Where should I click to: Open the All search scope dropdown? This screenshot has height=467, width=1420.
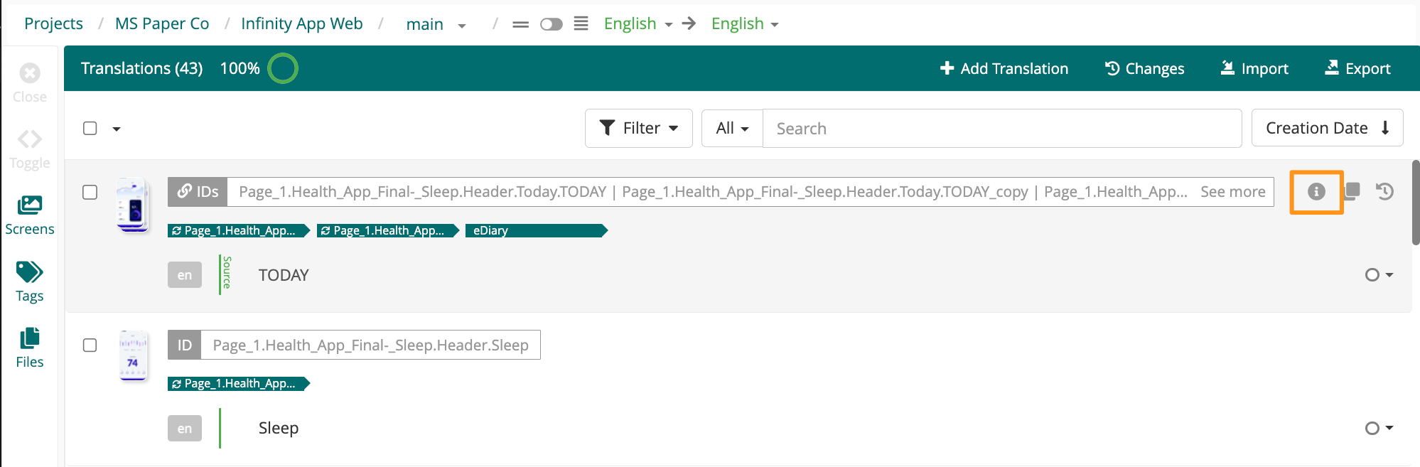pyautogui.click(x=732, y=128)
